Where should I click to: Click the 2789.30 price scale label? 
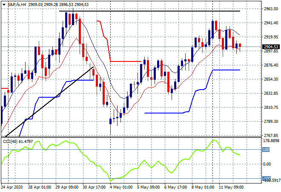click(271, 122)
